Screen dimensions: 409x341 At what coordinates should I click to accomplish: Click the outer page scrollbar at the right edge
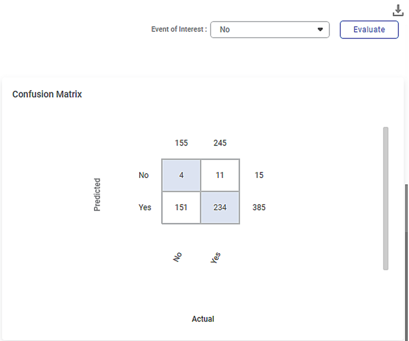coord(406,261)
